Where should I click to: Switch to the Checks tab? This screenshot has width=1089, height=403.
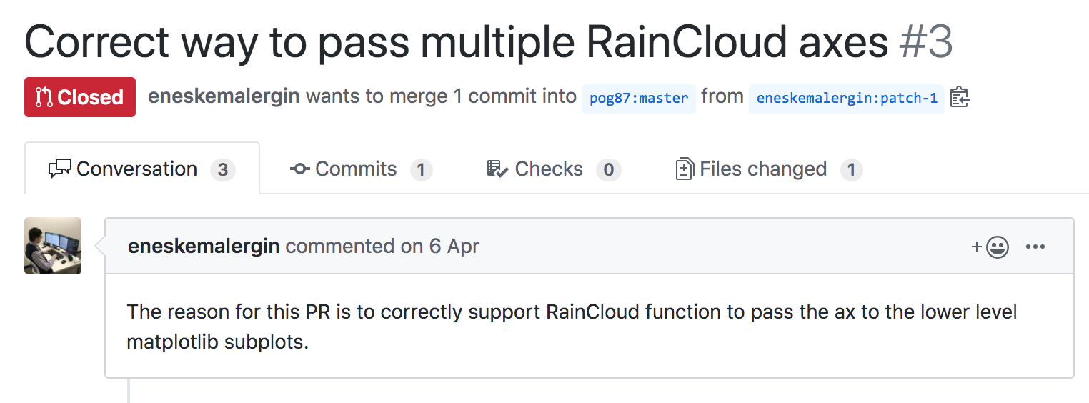pos(554,169)
